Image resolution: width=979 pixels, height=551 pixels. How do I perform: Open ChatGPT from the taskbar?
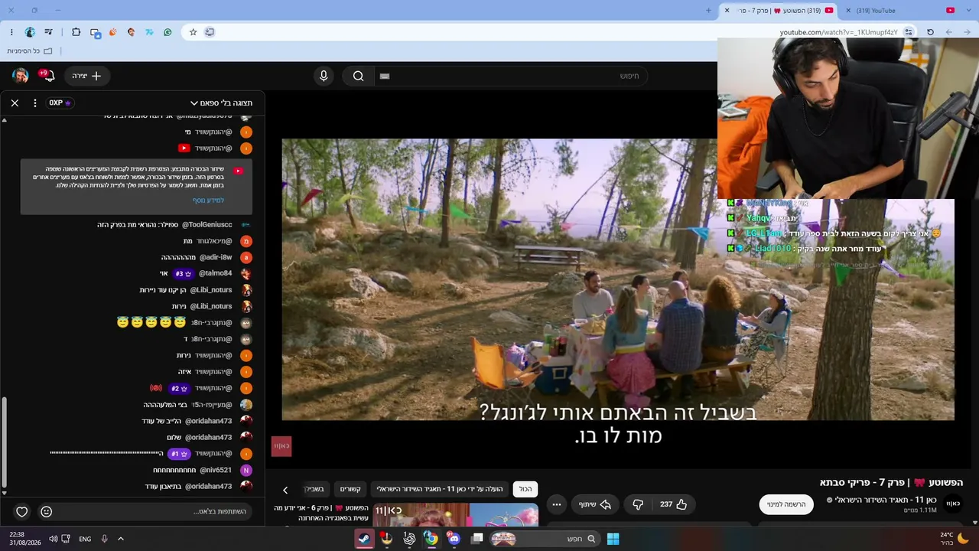pyautogui.click(x=409, y=539)
